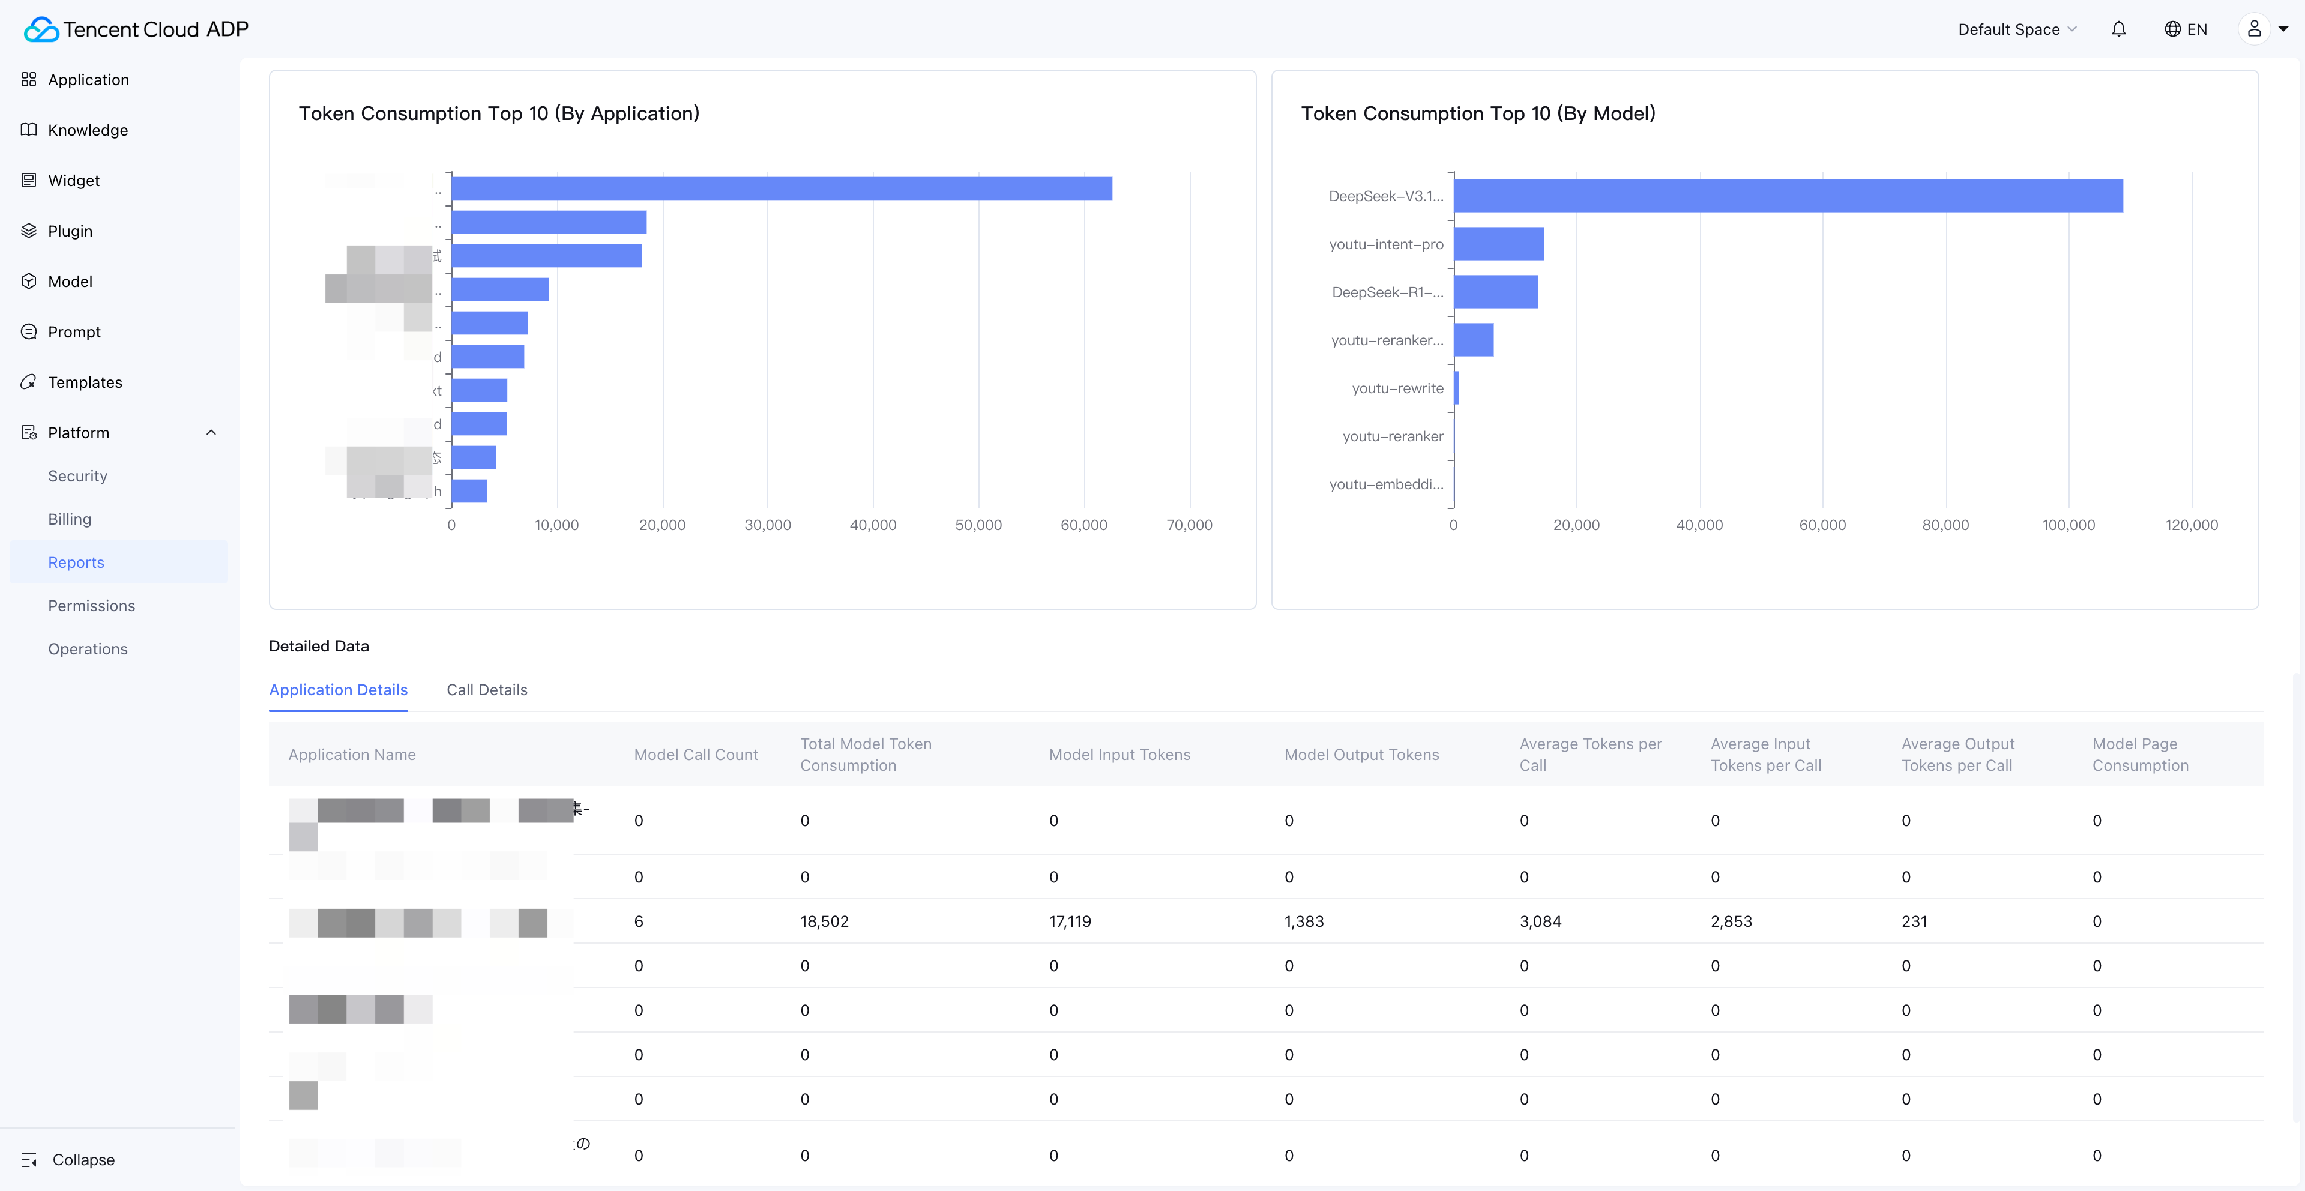
Task: Click the Plugin layers icon
Action: pyautogui.click(x=29, y=231)
